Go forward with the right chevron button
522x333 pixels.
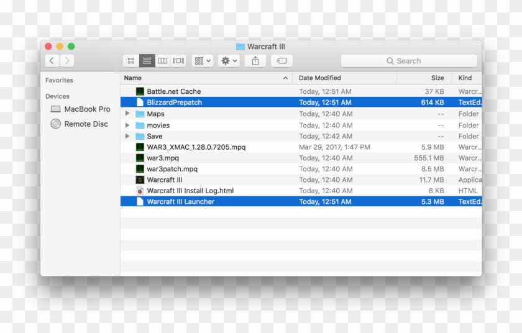(67, 61)
